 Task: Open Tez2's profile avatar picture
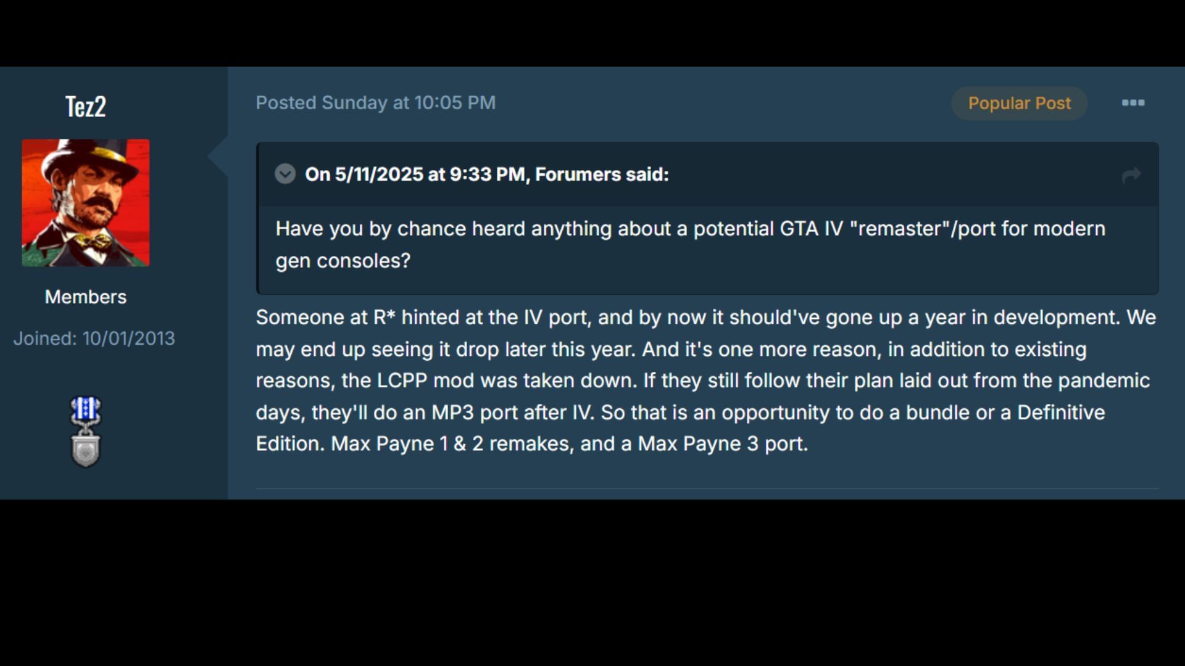pos(86,203)
